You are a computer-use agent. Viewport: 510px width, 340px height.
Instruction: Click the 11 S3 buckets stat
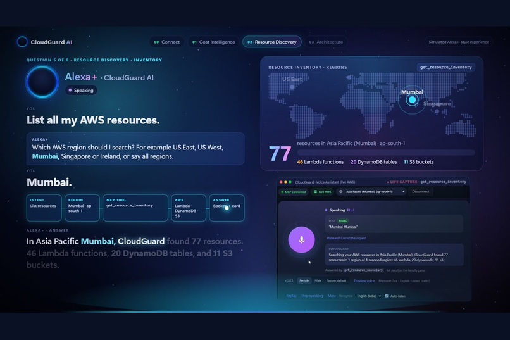419,162
